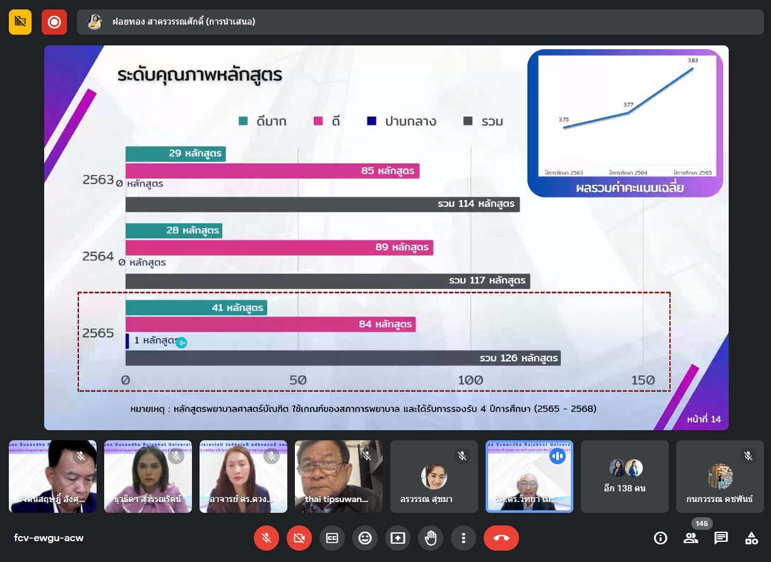
Task: Turn on the disabled camera
Action: point(299,538)
